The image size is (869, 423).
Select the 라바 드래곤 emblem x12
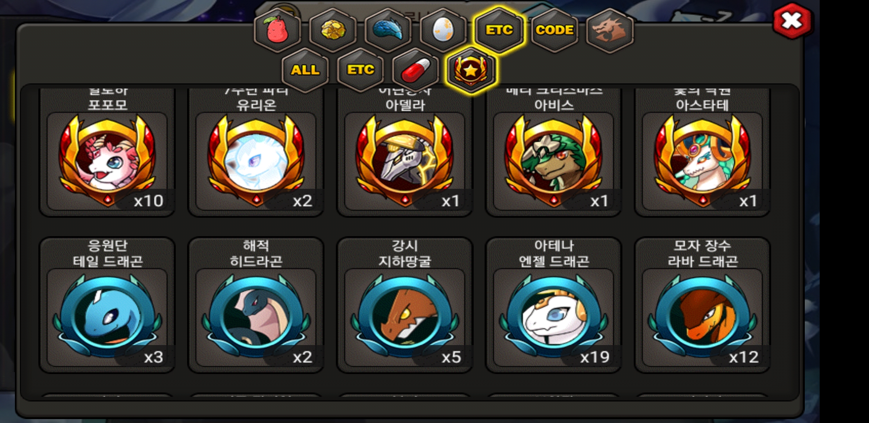click(x=702, y=305)
